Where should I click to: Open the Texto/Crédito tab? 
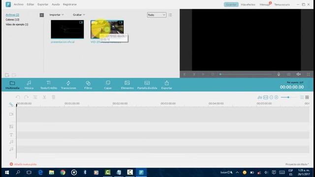coord(49,85)
